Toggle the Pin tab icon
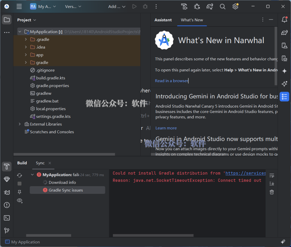This screenshot has height=247, width=291. [x=19, y=192]
